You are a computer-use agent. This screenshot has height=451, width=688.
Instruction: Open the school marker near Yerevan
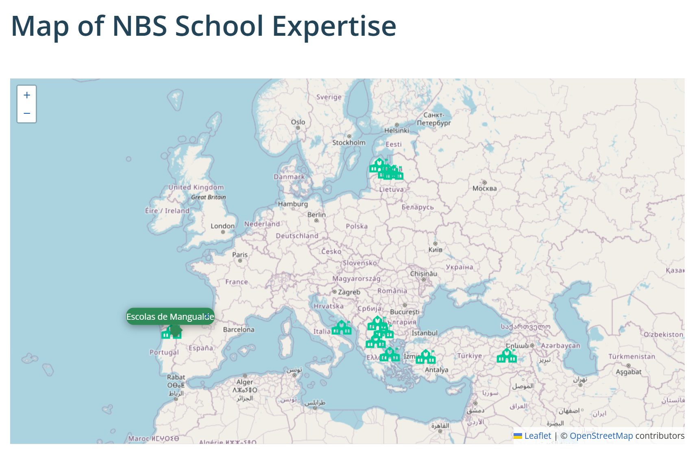[507, 356]
